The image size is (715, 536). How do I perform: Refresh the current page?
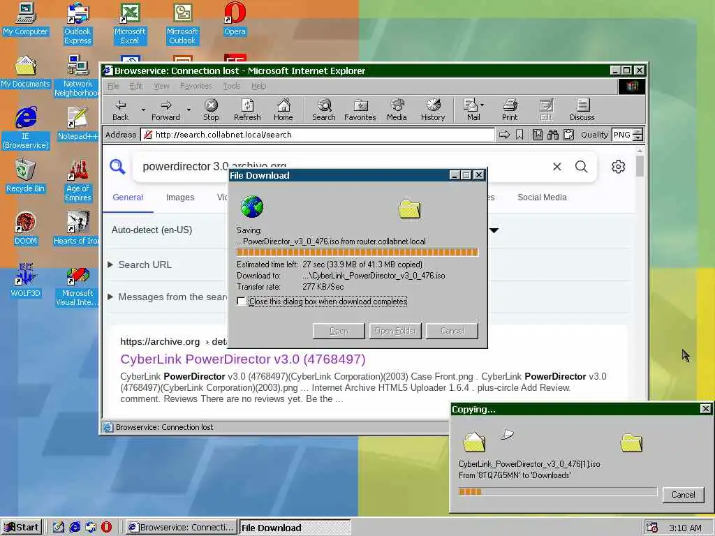pyautogui.click(x=247, y=110)
